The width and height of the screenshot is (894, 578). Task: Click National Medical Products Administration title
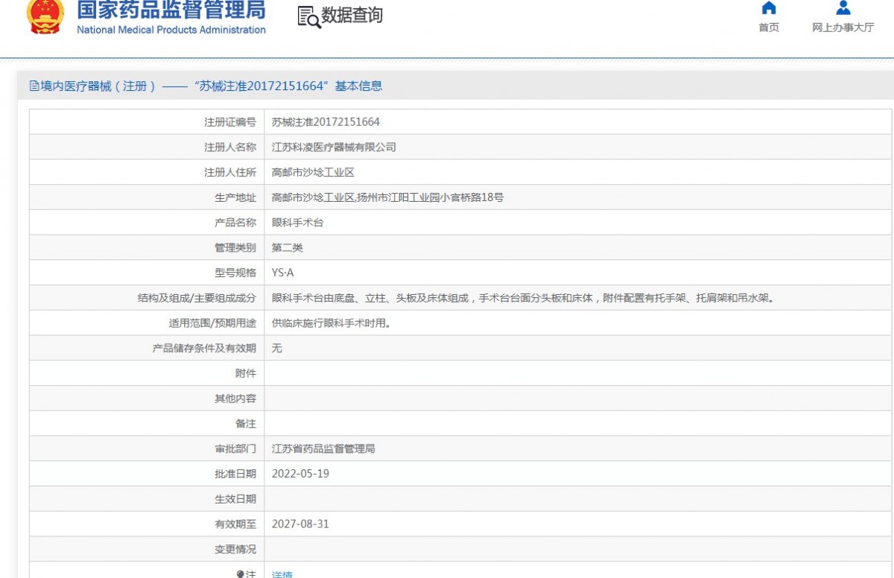pyautogui.click(x=171, y=30)
